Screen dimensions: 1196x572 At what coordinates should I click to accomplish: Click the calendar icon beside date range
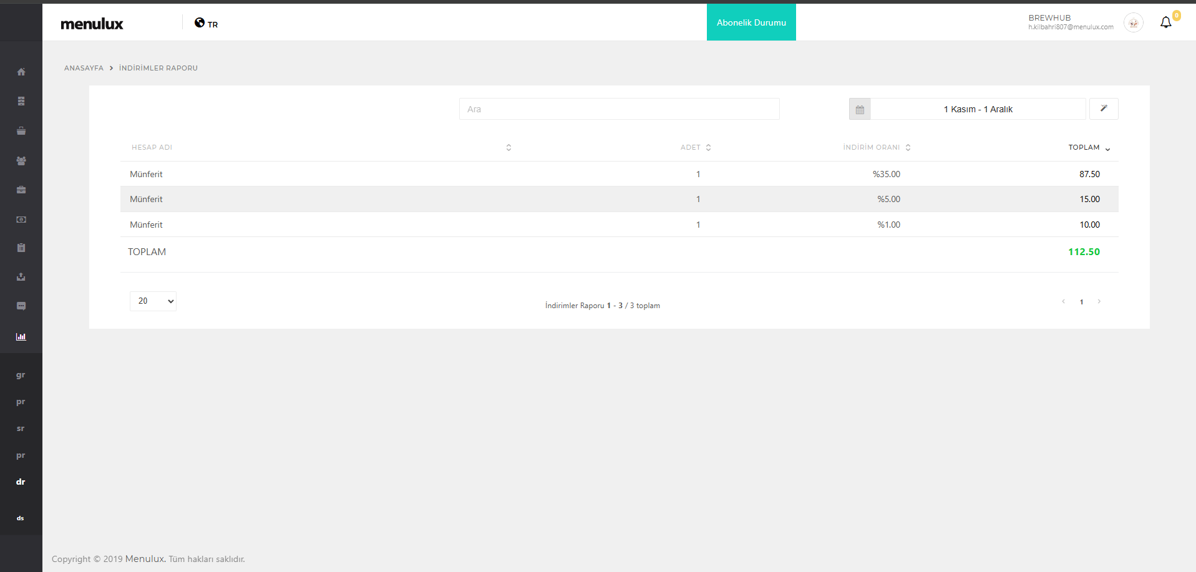(860, 109)
